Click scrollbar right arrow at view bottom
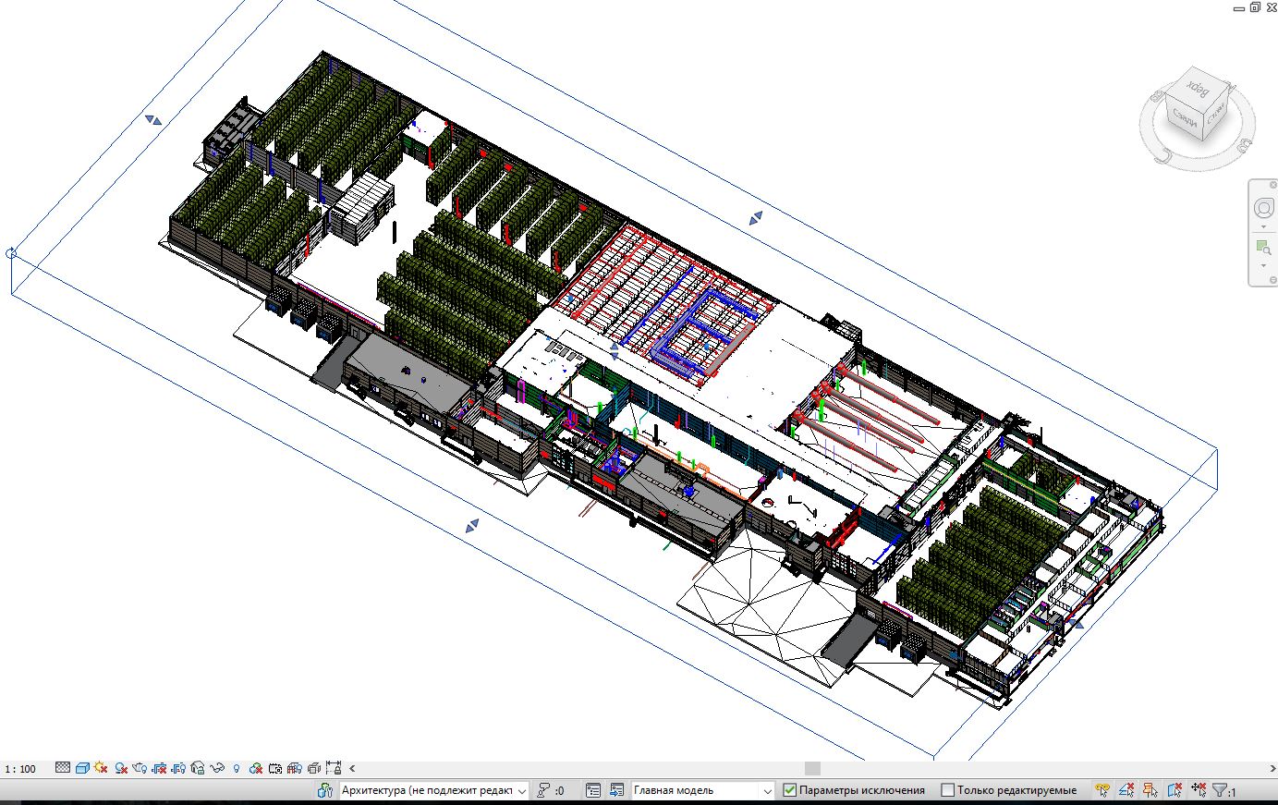 (x=1272, y=768)
